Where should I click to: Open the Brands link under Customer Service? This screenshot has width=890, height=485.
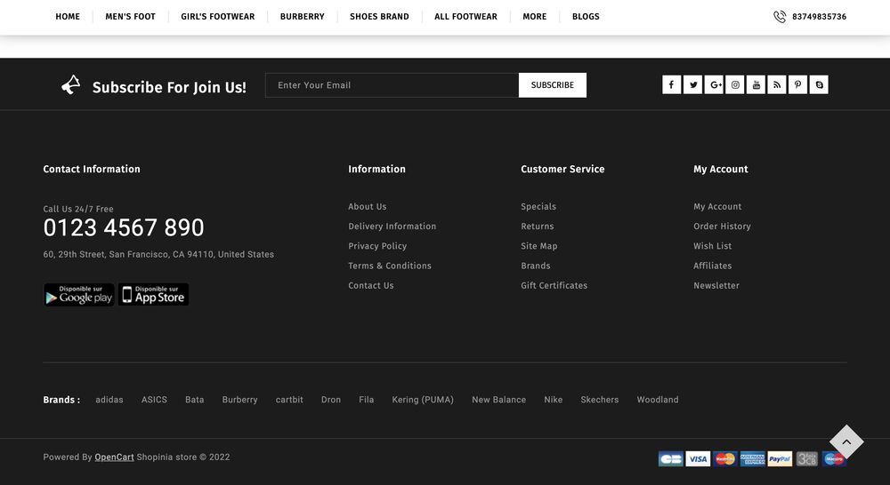click(536, 266)
